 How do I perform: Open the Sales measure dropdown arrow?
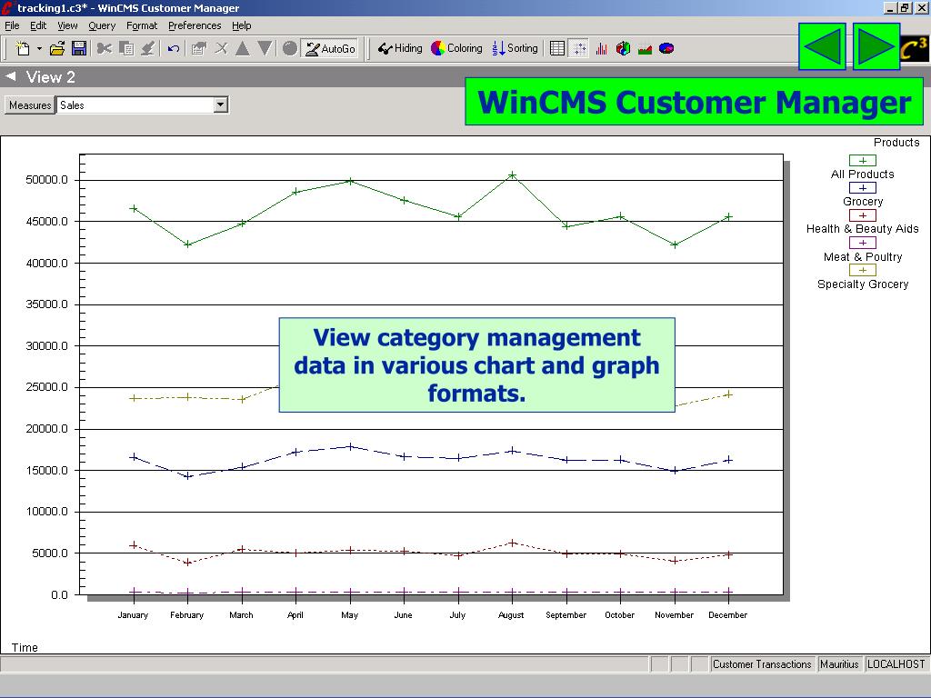coord(220,105)
